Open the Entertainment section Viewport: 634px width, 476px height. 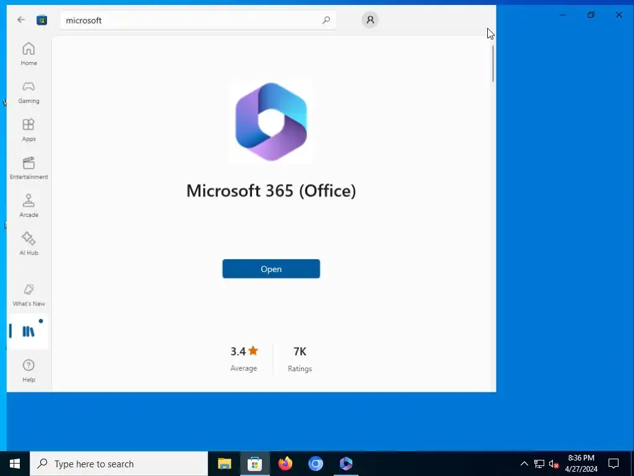[x=28, y=168]
